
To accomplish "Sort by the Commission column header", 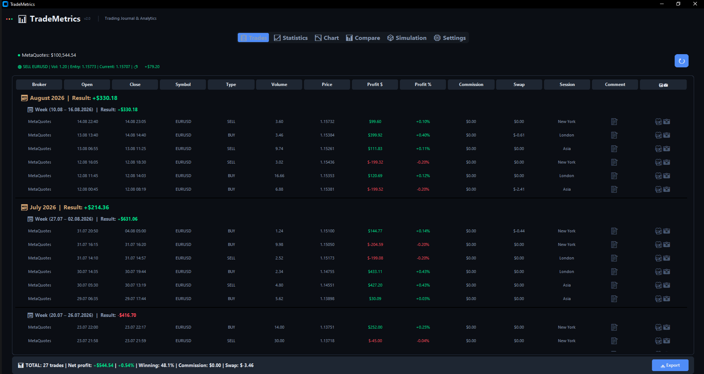I will coord(471,85).
